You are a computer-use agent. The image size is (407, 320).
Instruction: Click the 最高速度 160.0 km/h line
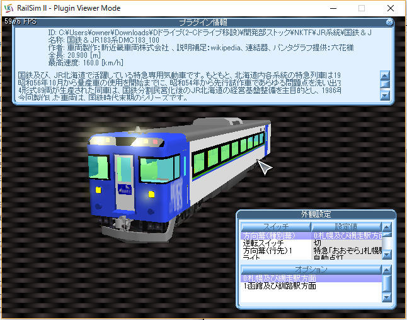tap(86, 63)
